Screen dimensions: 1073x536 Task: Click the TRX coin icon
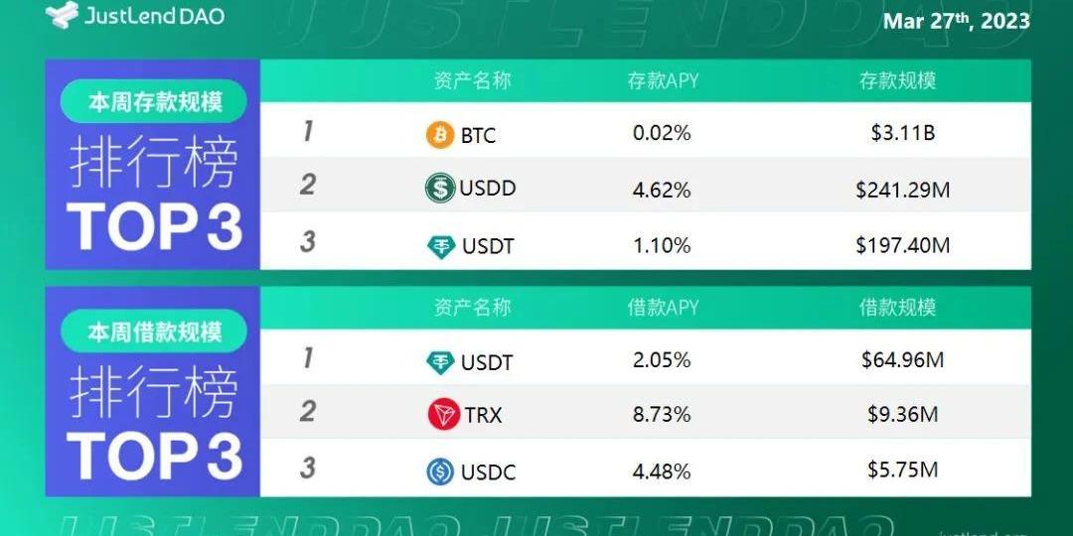443,415
